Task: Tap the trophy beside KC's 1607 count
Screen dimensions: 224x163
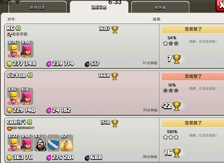Action: pos(115,29)
